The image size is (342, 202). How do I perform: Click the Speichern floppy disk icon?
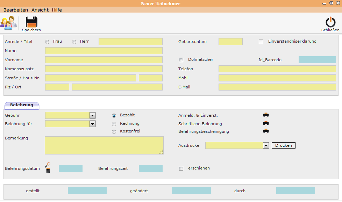31,22
